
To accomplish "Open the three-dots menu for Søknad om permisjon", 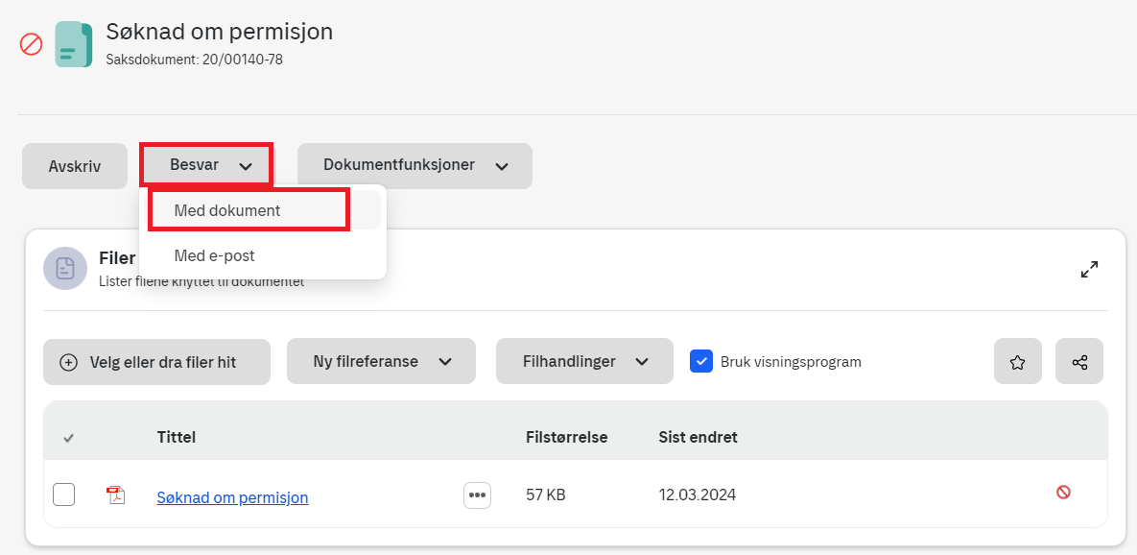I will pyautogui.click(x=477, y=495).
